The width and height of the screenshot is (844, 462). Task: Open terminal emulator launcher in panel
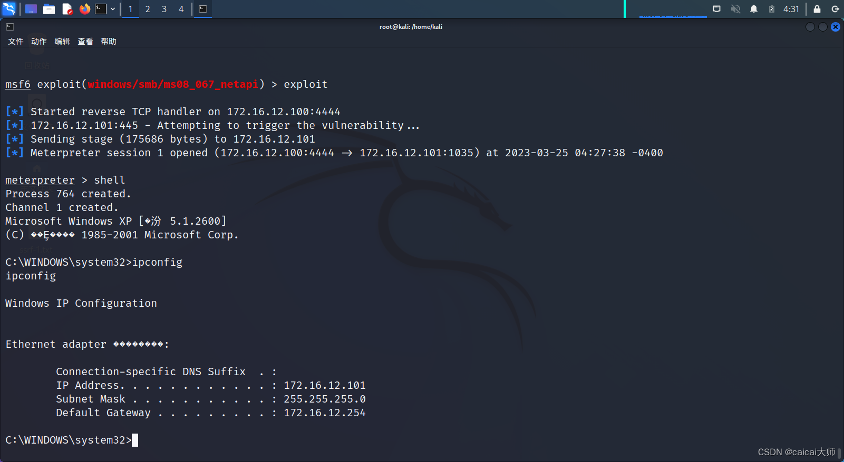(101, 9)
